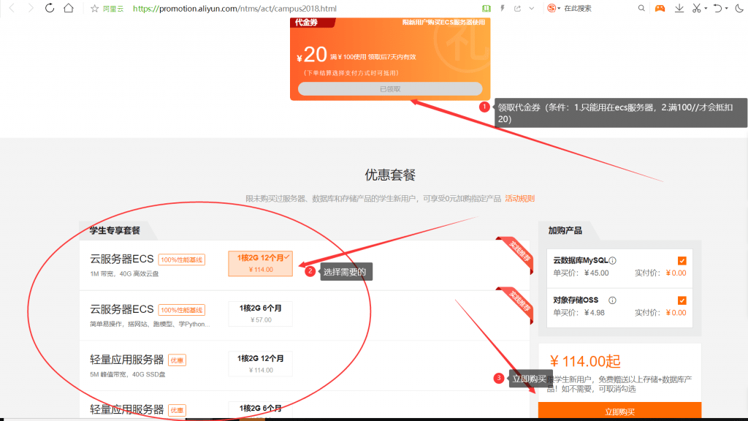748x421 pixels.
Task: Click the share page icon
Action: [x=518, y=8]
